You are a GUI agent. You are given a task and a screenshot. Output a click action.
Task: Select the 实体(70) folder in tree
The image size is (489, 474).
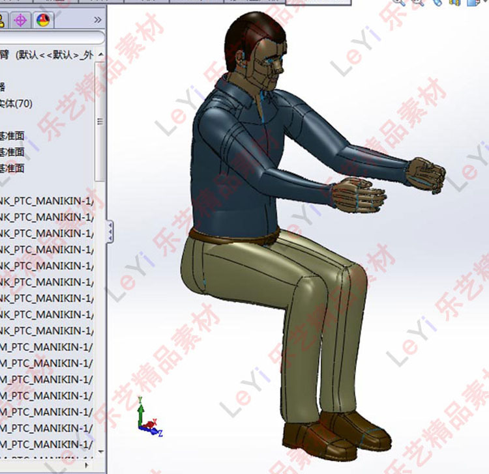coord(16,103)
